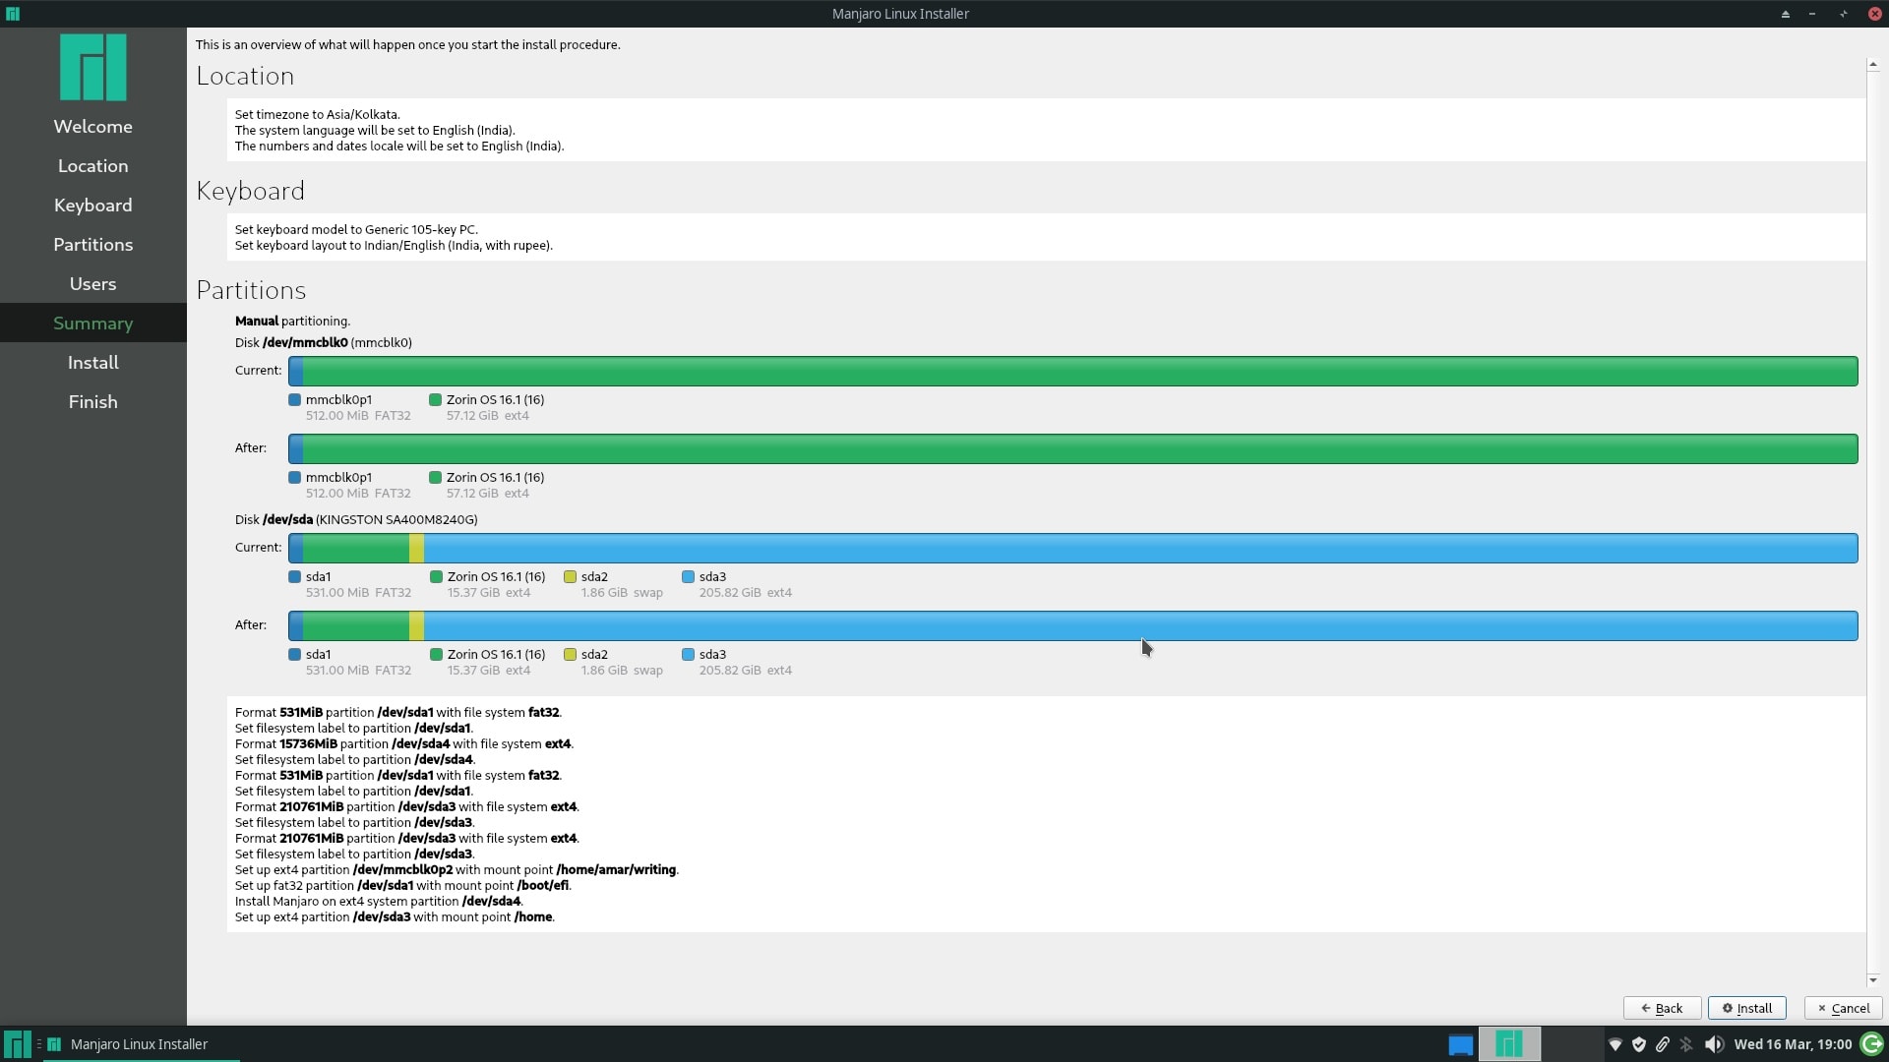Select the Summary step in the sidebar
The width and height of the screenshot is (1889, 1062).
(x=93, y=324)
